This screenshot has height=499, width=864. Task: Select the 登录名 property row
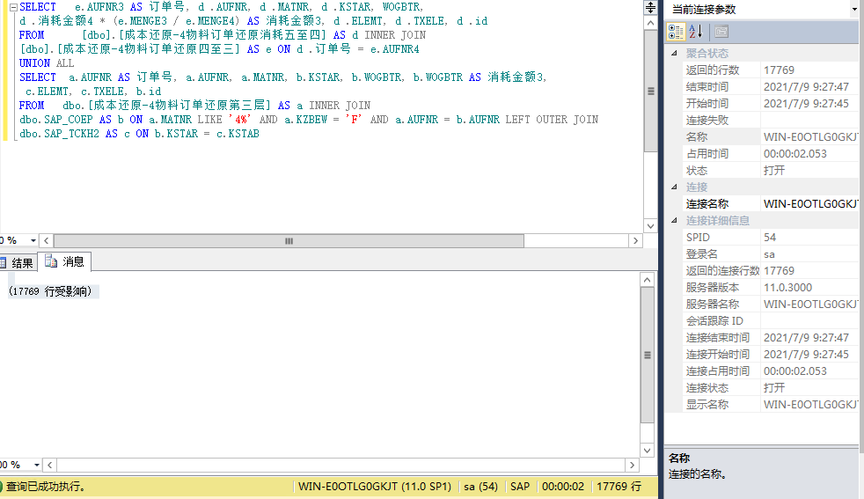click(x=771, y=253)
